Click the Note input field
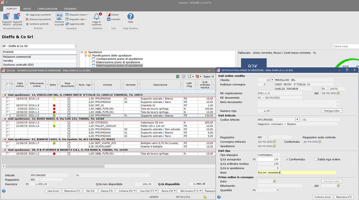Viewport: 359px width, 200px height. [x=296, y=173]
